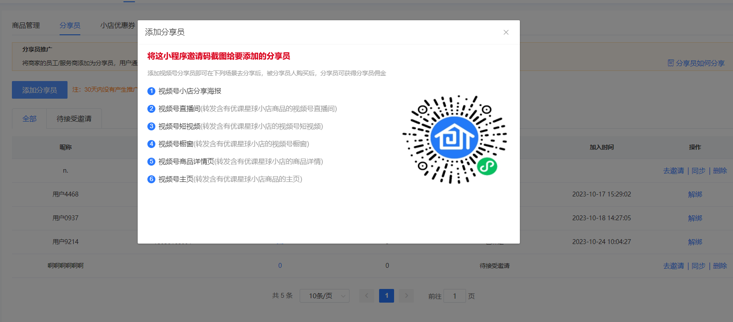The height and width of the screenshot is (322, 733).
Task: Go to previous page arrow
Action: pos(367,296)
